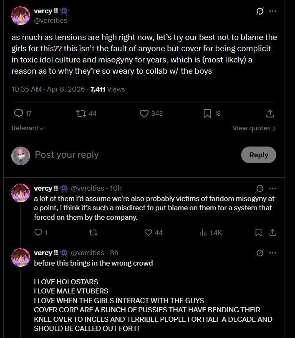Click the Grok icon on 8h reply
Screen dimensions: 295x338
coord(260,253)
